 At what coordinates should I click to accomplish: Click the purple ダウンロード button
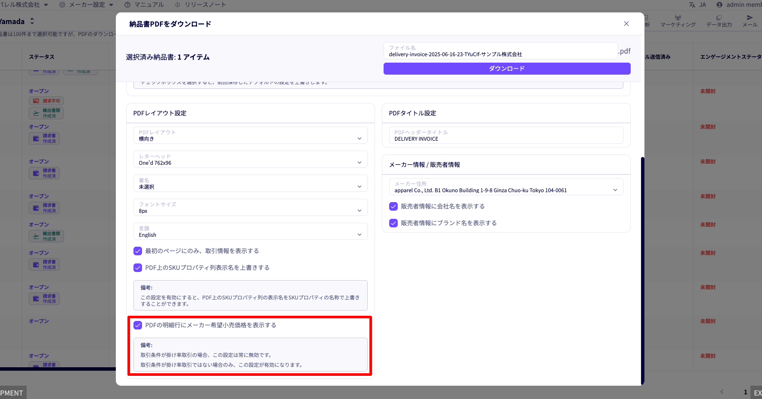point(507,69)
